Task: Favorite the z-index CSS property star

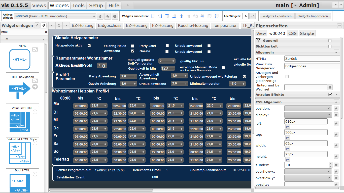Action: [336, 165]
